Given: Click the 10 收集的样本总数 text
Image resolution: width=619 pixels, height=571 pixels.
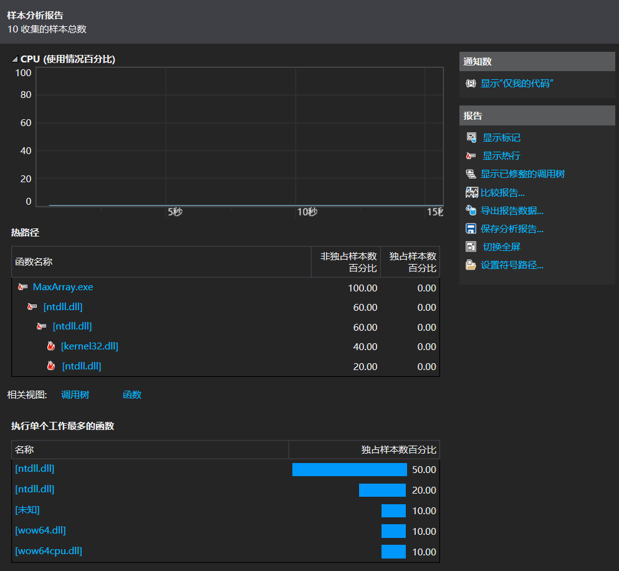Looking at the screenshot, I should (x=47, y=29).
